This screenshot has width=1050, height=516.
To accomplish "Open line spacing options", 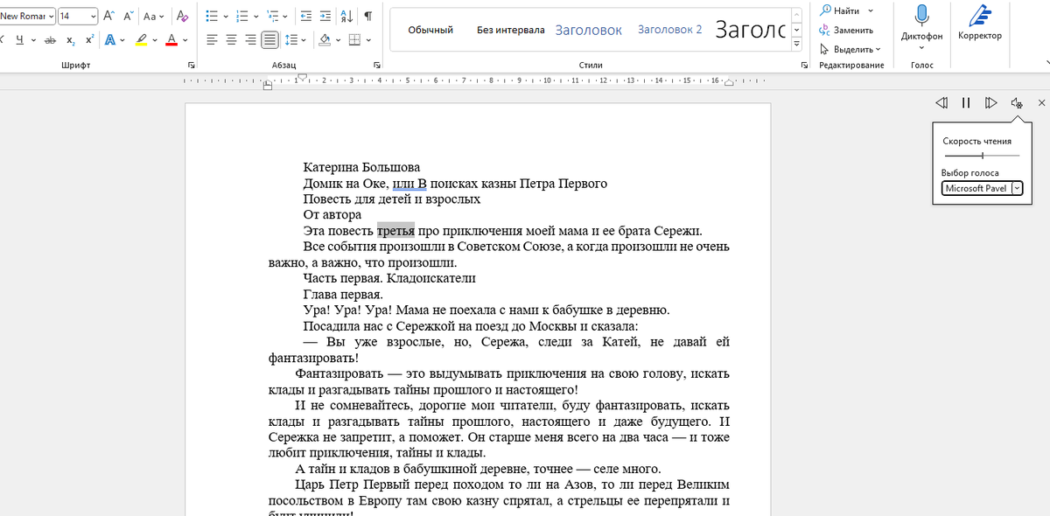I will pyautogui.click(x=292, y=39).
